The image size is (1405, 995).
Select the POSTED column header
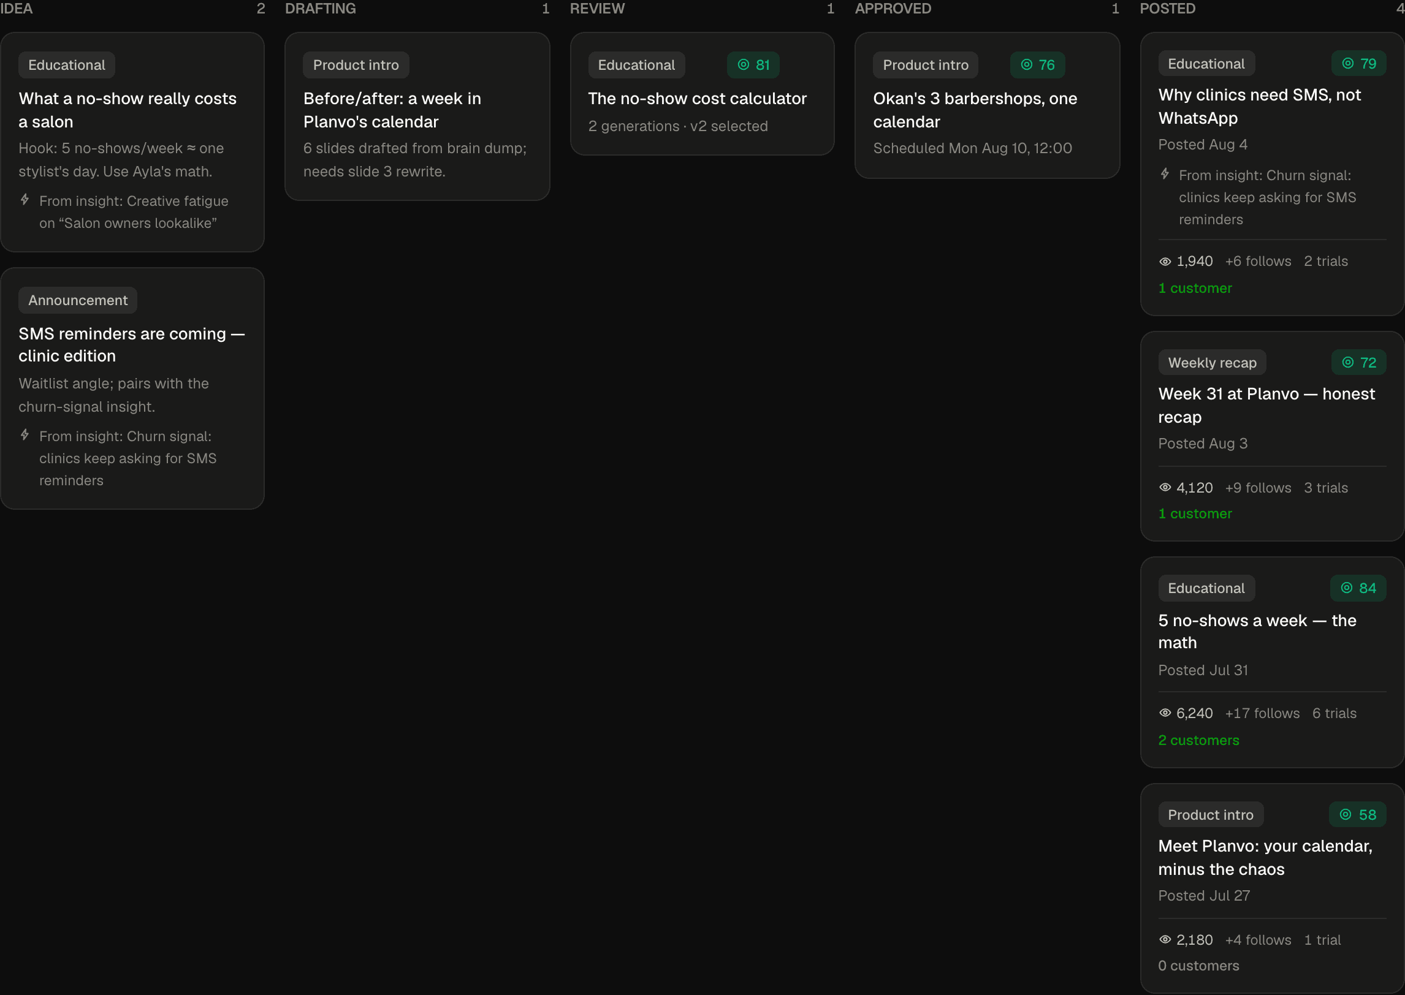pyautogui.click(x=1168, y=9)
